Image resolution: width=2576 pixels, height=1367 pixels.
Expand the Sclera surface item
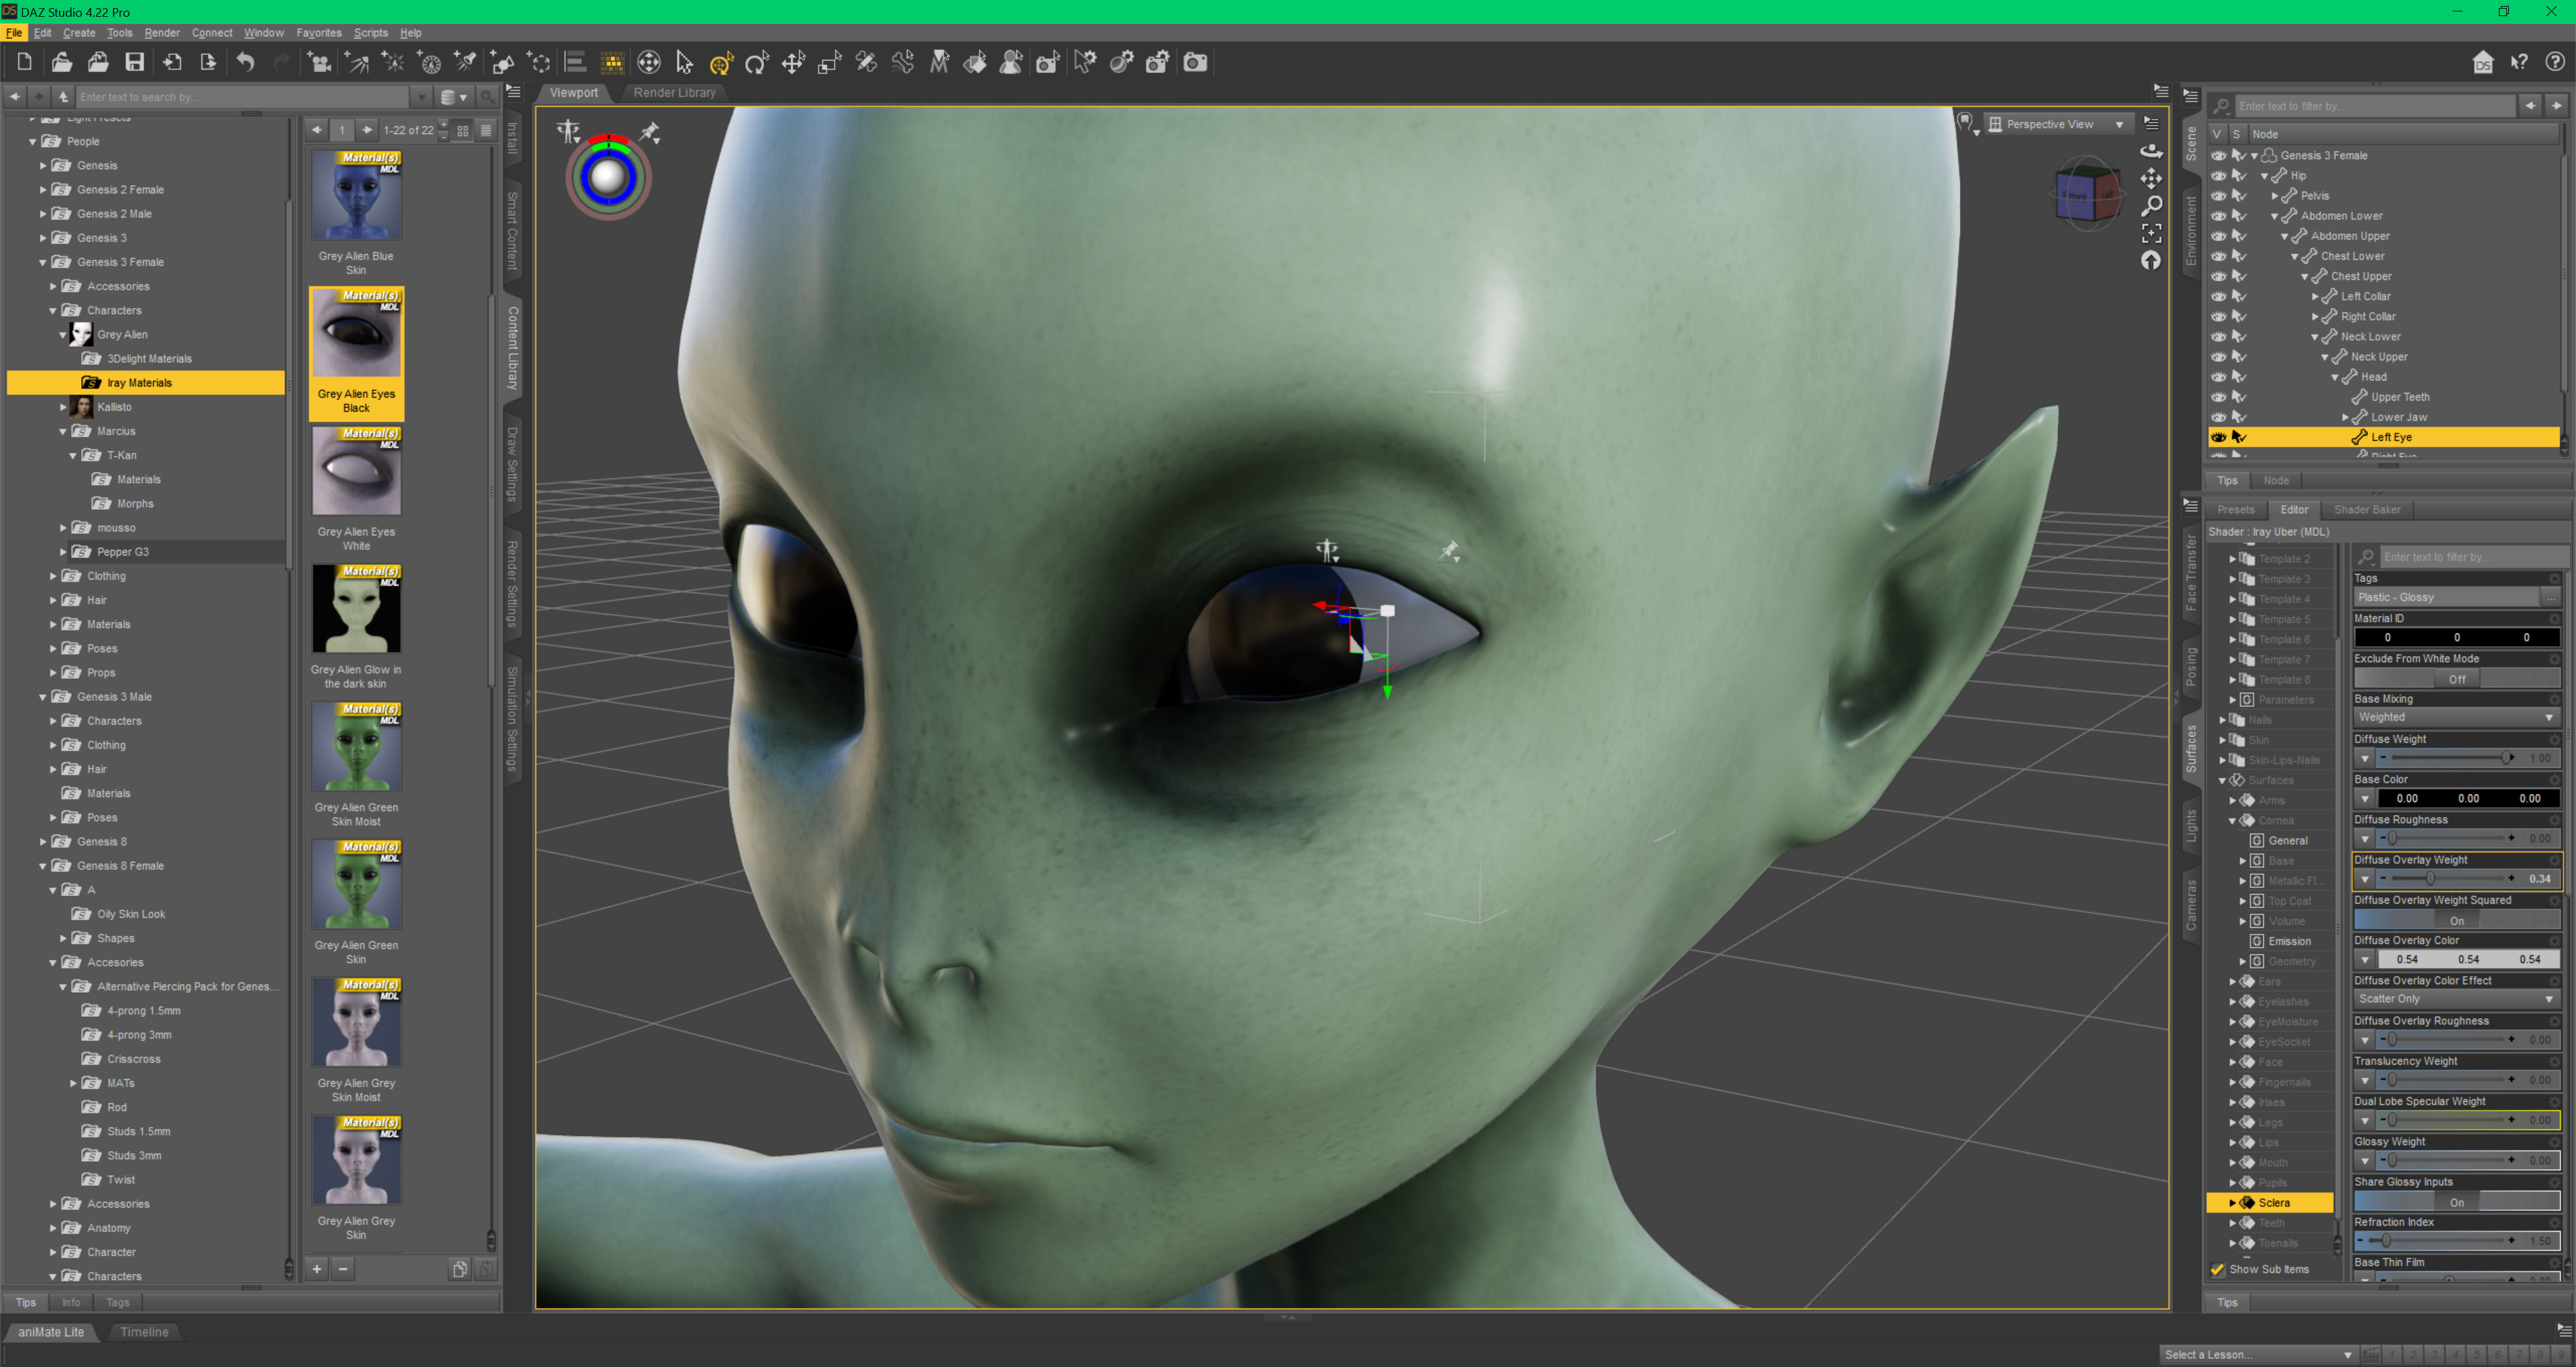[x=2232, y=1203]
